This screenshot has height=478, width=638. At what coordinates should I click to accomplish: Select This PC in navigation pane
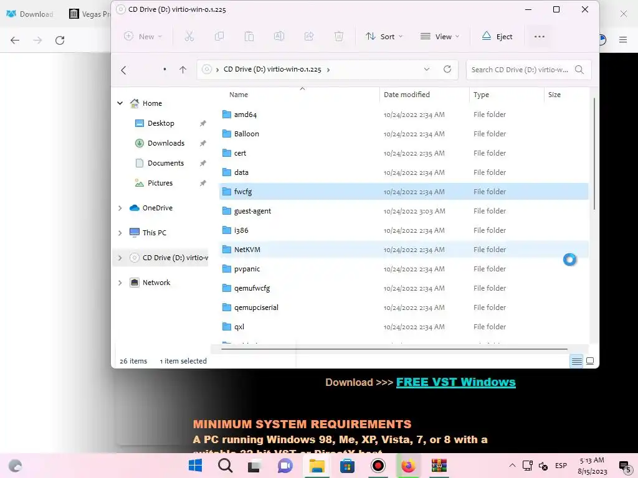click(155, 233)
